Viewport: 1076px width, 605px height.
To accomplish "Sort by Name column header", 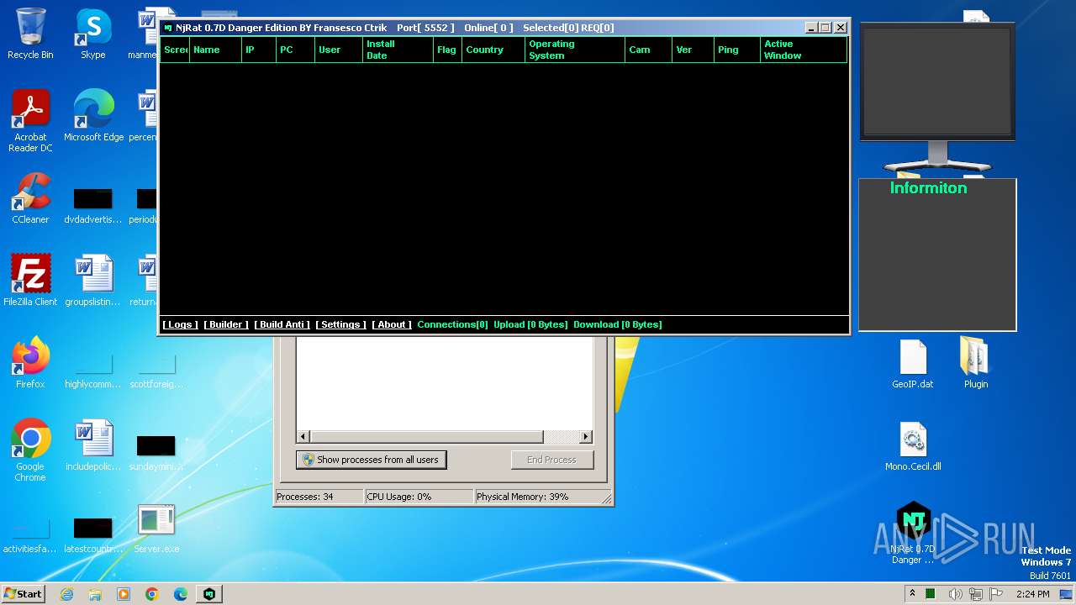I will [215, 50].
